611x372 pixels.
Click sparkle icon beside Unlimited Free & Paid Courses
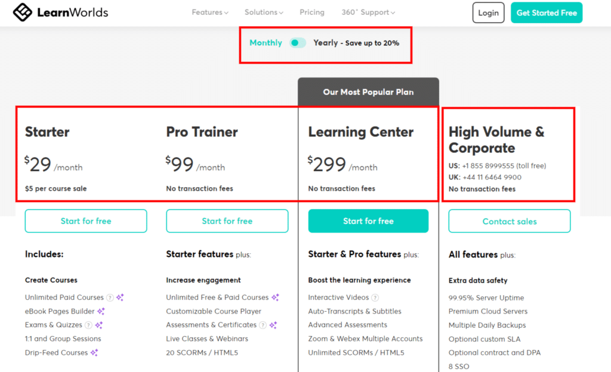275,297
